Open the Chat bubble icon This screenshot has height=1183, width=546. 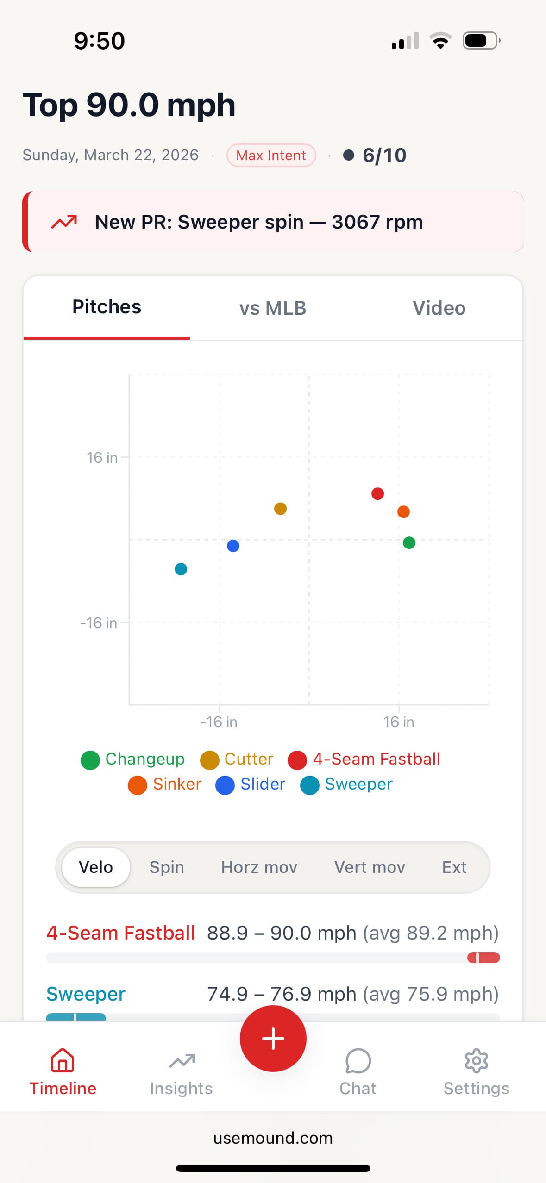coord(358,1060)
